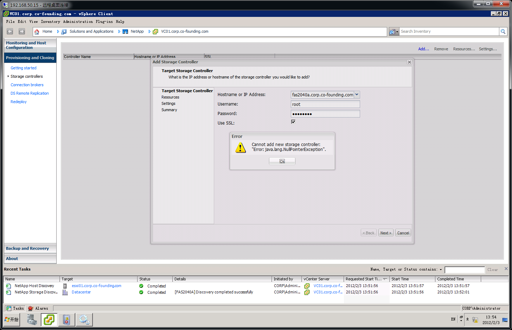This screenshot has height=330, width=512.
Task: Switch to Backup and Recovery panel
Action: point(27,248)
